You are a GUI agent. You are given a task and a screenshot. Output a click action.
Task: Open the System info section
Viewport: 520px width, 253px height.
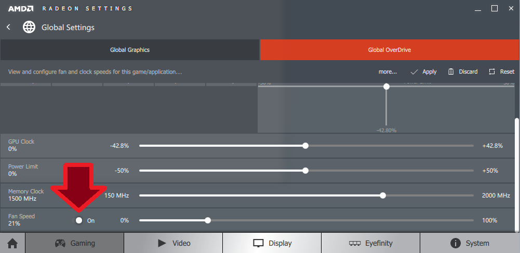pyautogui.click(x=470, y=243)
